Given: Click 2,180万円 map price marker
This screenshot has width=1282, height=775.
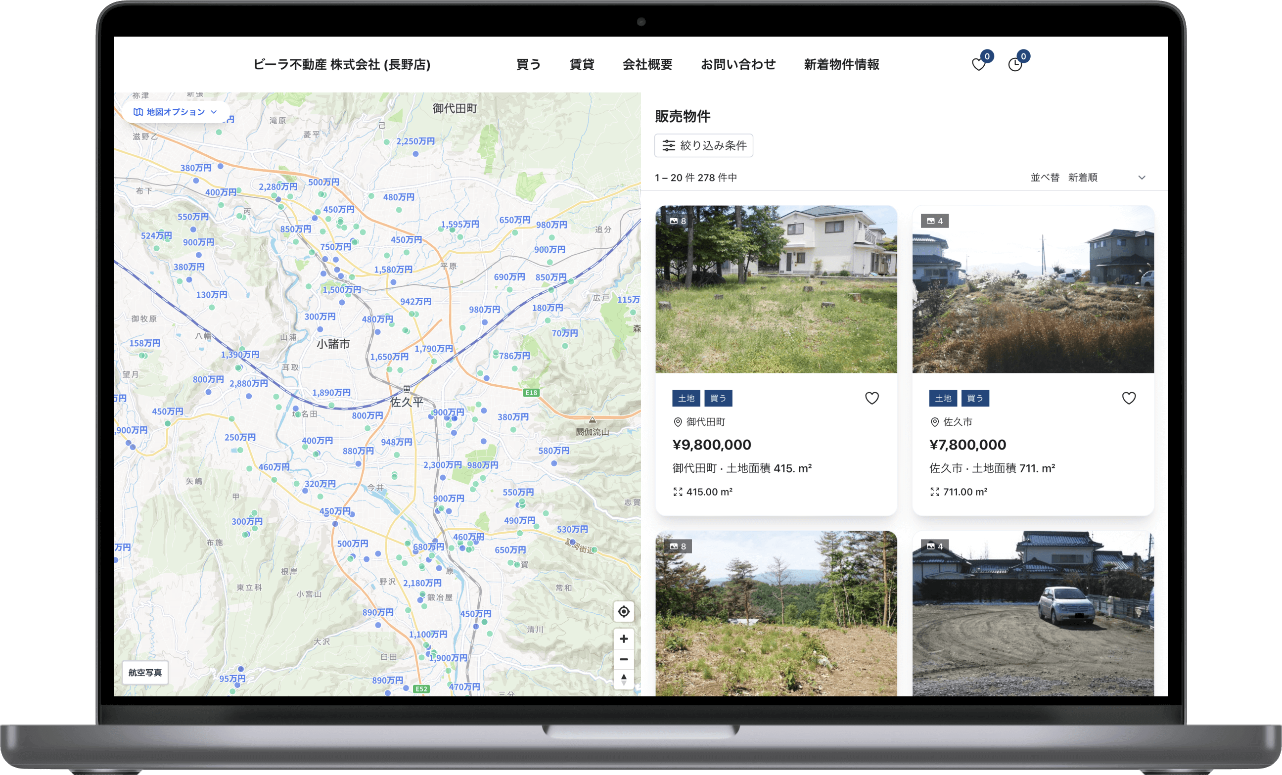Looking at the screenshot, I should click(x=422, y=583).
